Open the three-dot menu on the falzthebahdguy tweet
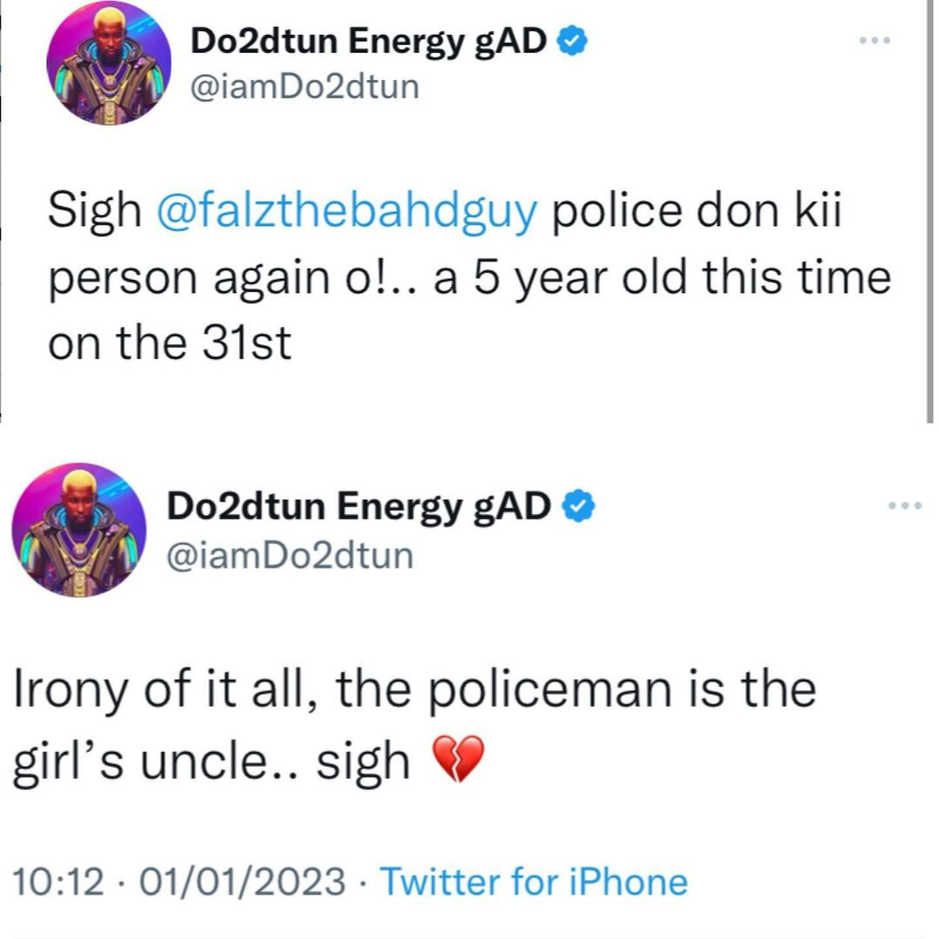 [876, 41]
